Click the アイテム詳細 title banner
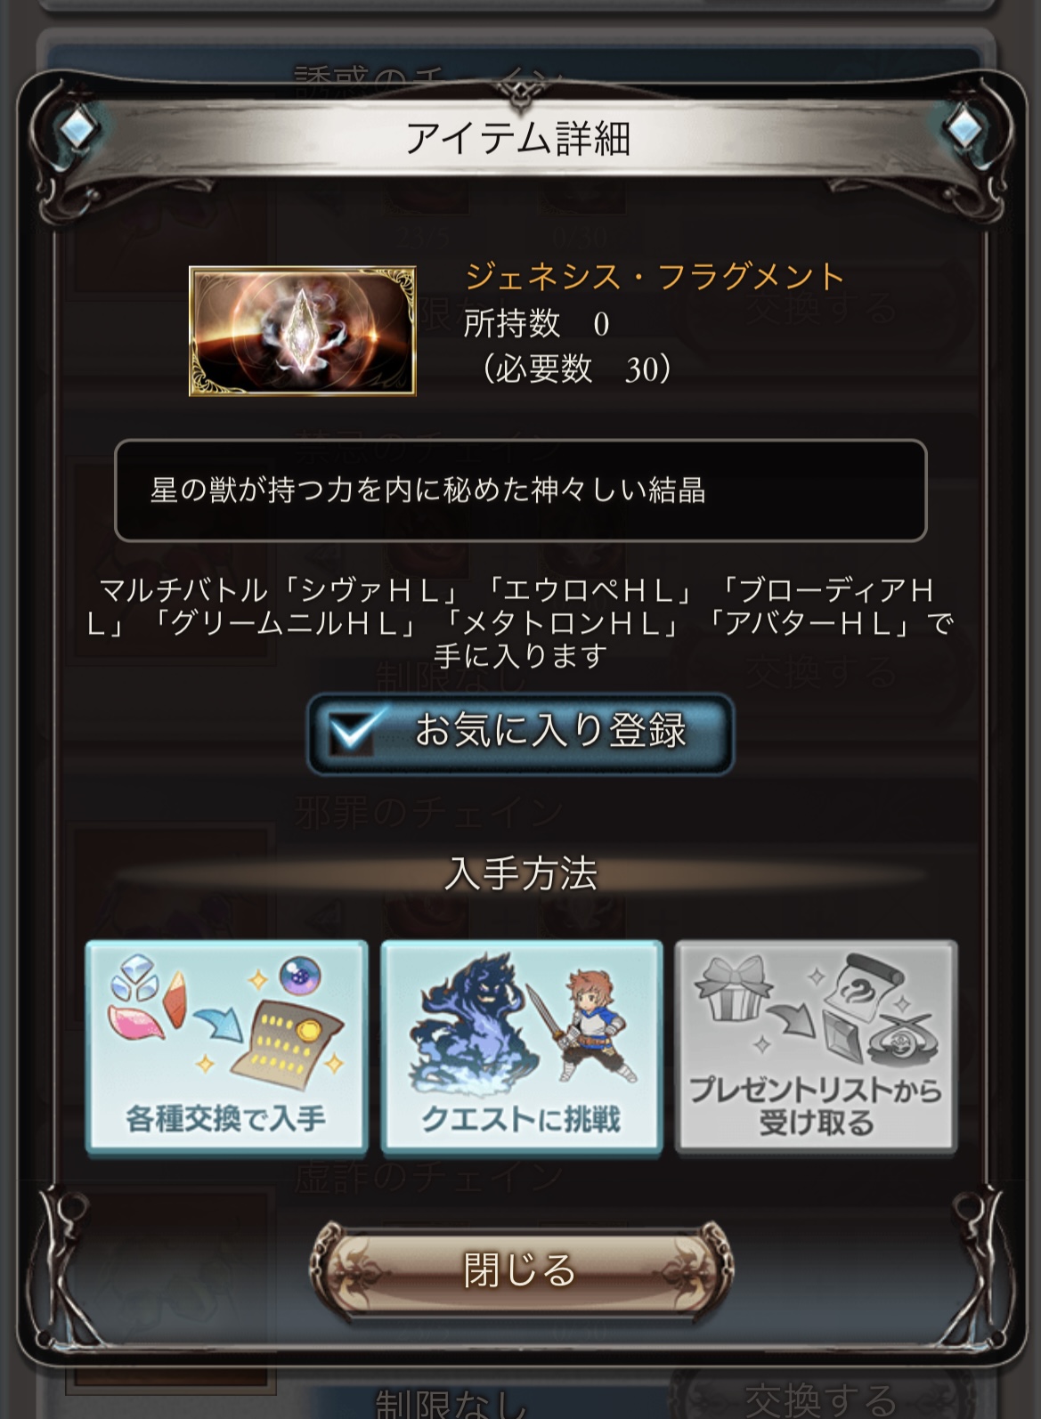Viewport: 1041px width, 1419px height. 520,139
